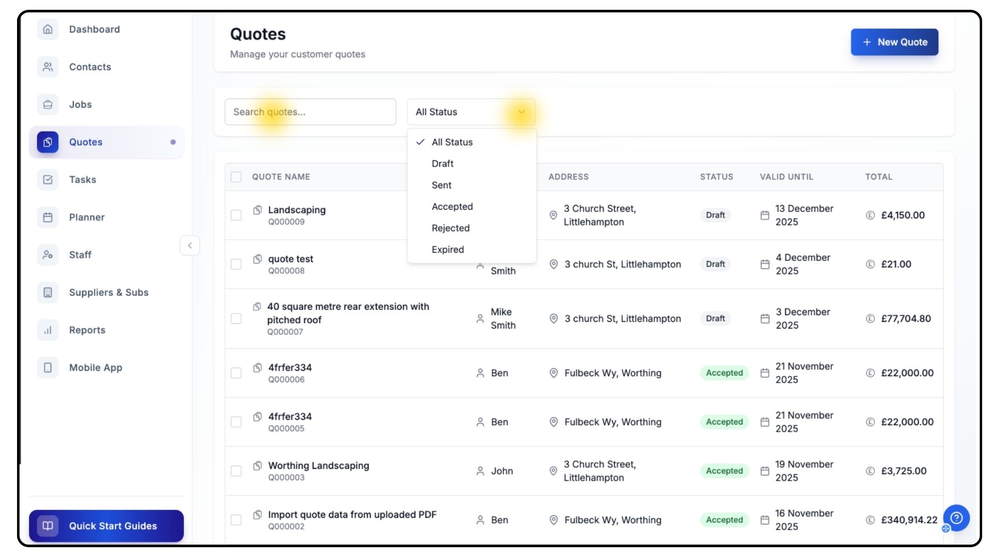This screenshot has width=991, height=557.
Task: Click the Reports bar chart icon
Action: pyautogui.click(x=47, y=330)
